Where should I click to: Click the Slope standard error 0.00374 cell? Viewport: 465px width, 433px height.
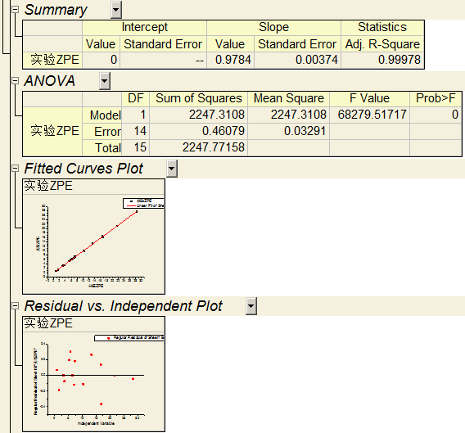tap(297, 60)
